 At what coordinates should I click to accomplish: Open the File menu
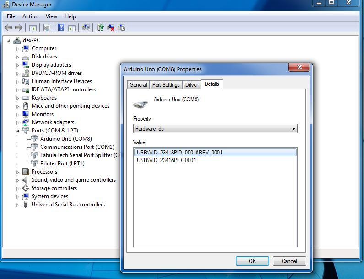(x=11, y=16)
